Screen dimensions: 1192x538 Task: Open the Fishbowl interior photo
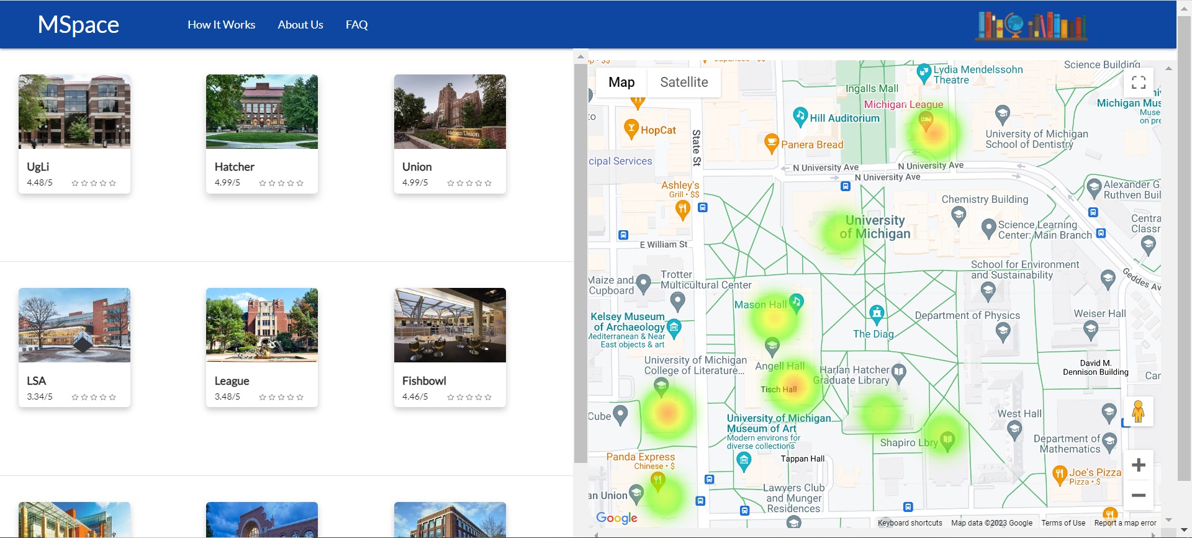coord(450,325)
